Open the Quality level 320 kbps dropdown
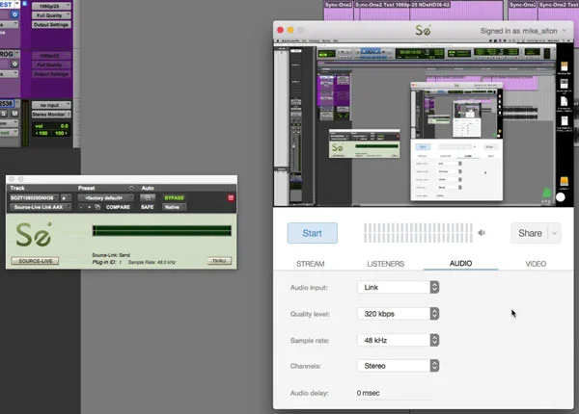 click(x=398, y=314)
